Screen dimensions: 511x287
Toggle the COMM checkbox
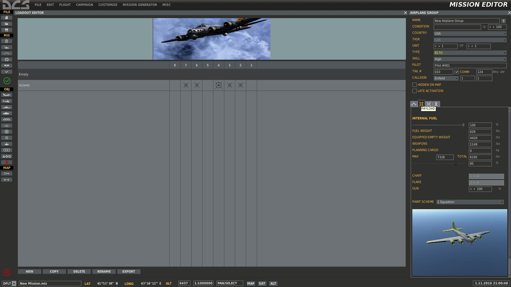[457, 72]
